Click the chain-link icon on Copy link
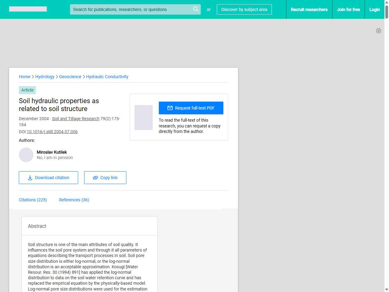Image resolution: width=389 pixels, height=292 pixels. pyautogui.click(x=95, y=178)
